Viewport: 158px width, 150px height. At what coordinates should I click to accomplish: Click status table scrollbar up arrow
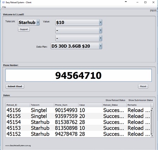point(152,109)
